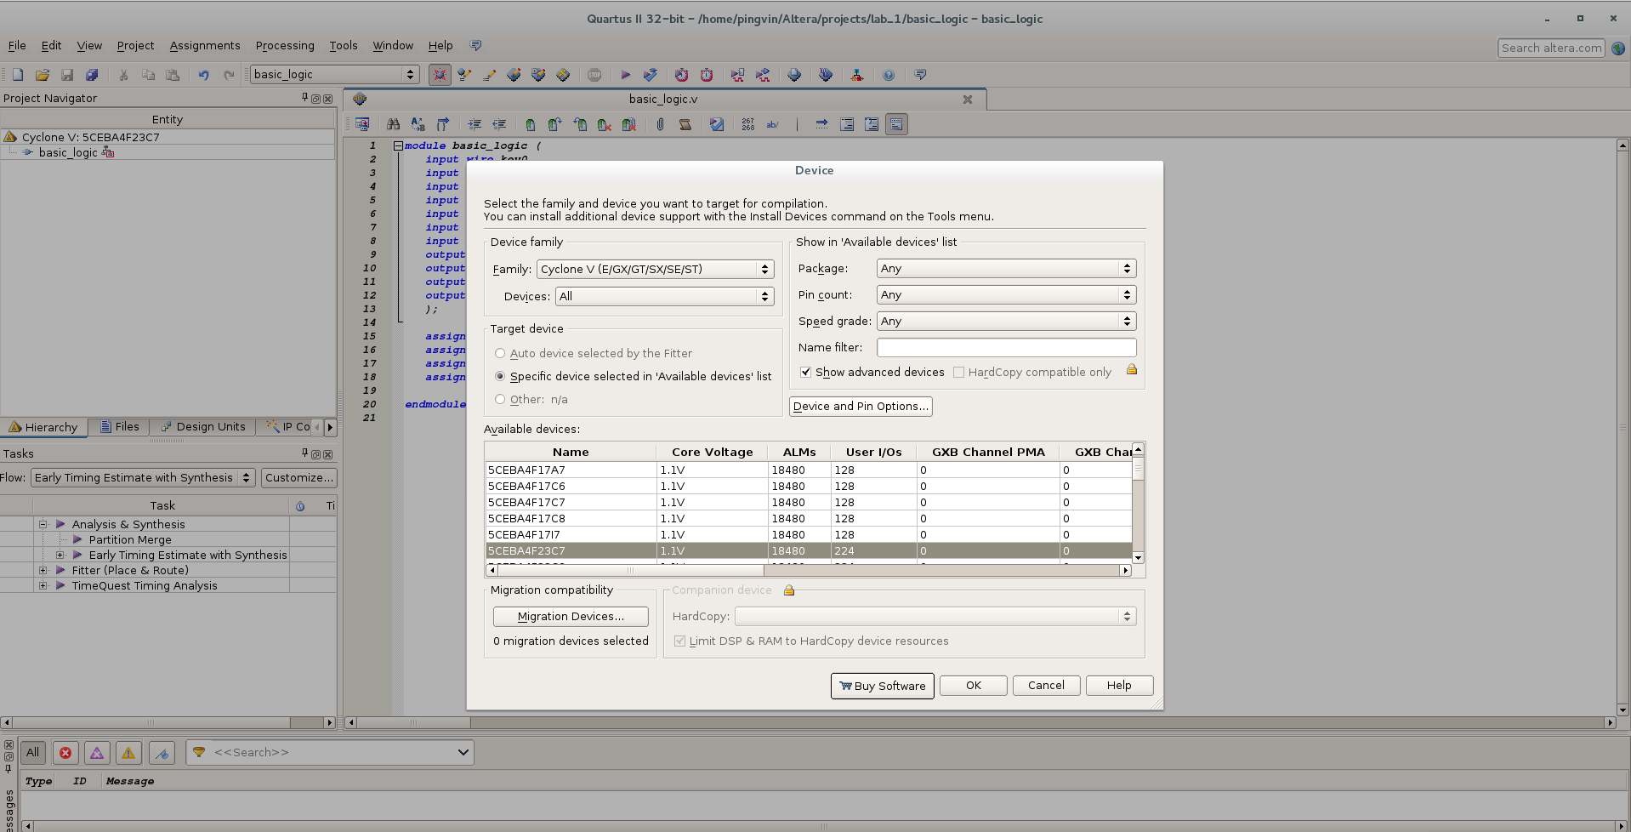Open the Speed grade dropdown

coord(1006,321)
